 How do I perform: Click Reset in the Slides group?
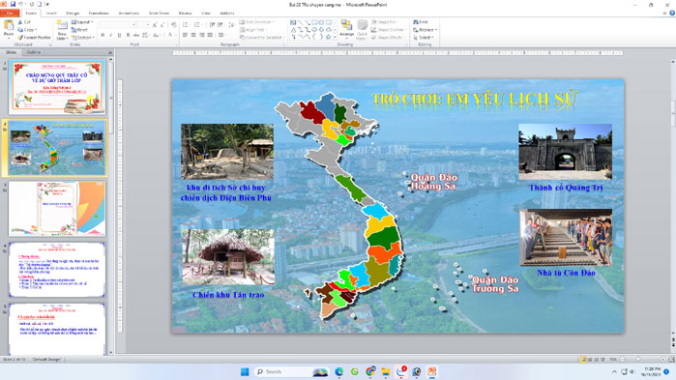[x=79, y=30]
